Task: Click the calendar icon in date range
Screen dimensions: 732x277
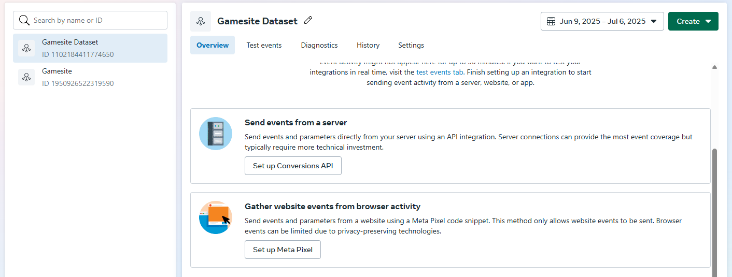Action: 551,21
